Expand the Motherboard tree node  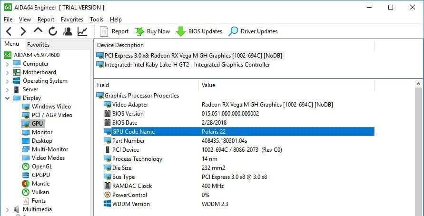(x=7, y=73)
